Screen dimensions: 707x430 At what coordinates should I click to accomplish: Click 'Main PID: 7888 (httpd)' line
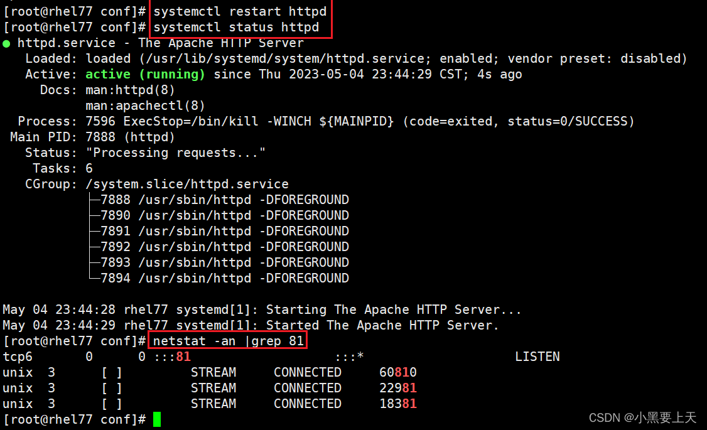pyautogui.click(x=92, y=137)
